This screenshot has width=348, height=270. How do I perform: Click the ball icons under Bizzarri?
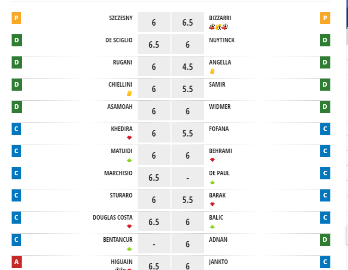point(218,27)
